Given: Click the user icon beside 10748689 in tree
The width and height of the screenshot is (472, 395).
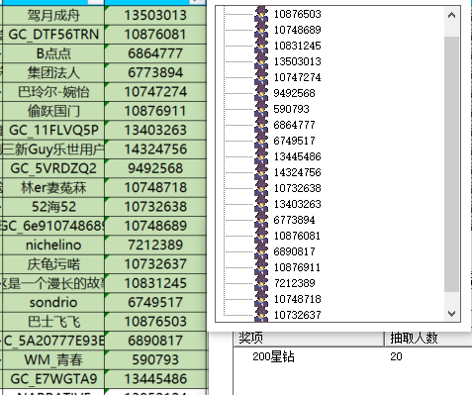Looking at the screenshot, I should pos(261,30).
